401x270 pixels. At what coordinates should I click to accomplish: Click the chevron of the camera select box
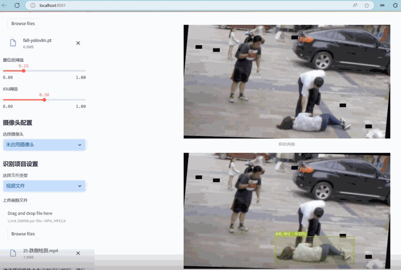(x=79, y=145)
